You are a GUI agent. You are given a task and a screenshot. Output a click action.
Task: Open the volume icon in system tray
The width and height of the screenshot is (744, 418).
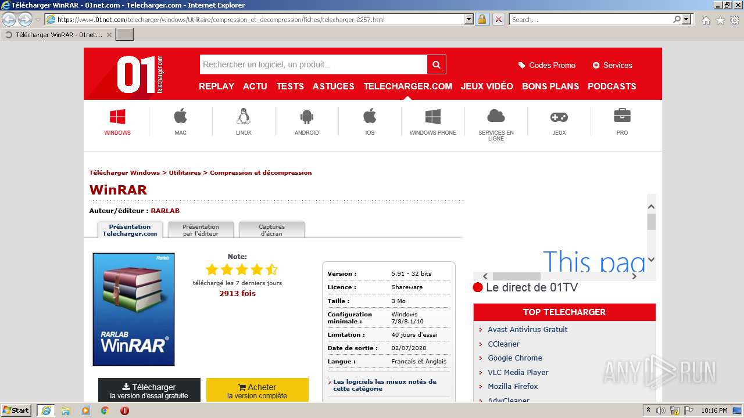(661, 410)
